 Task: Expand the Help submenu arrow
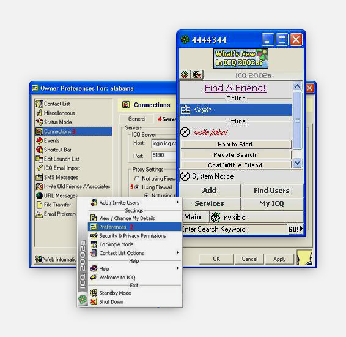tap(177, 268)
